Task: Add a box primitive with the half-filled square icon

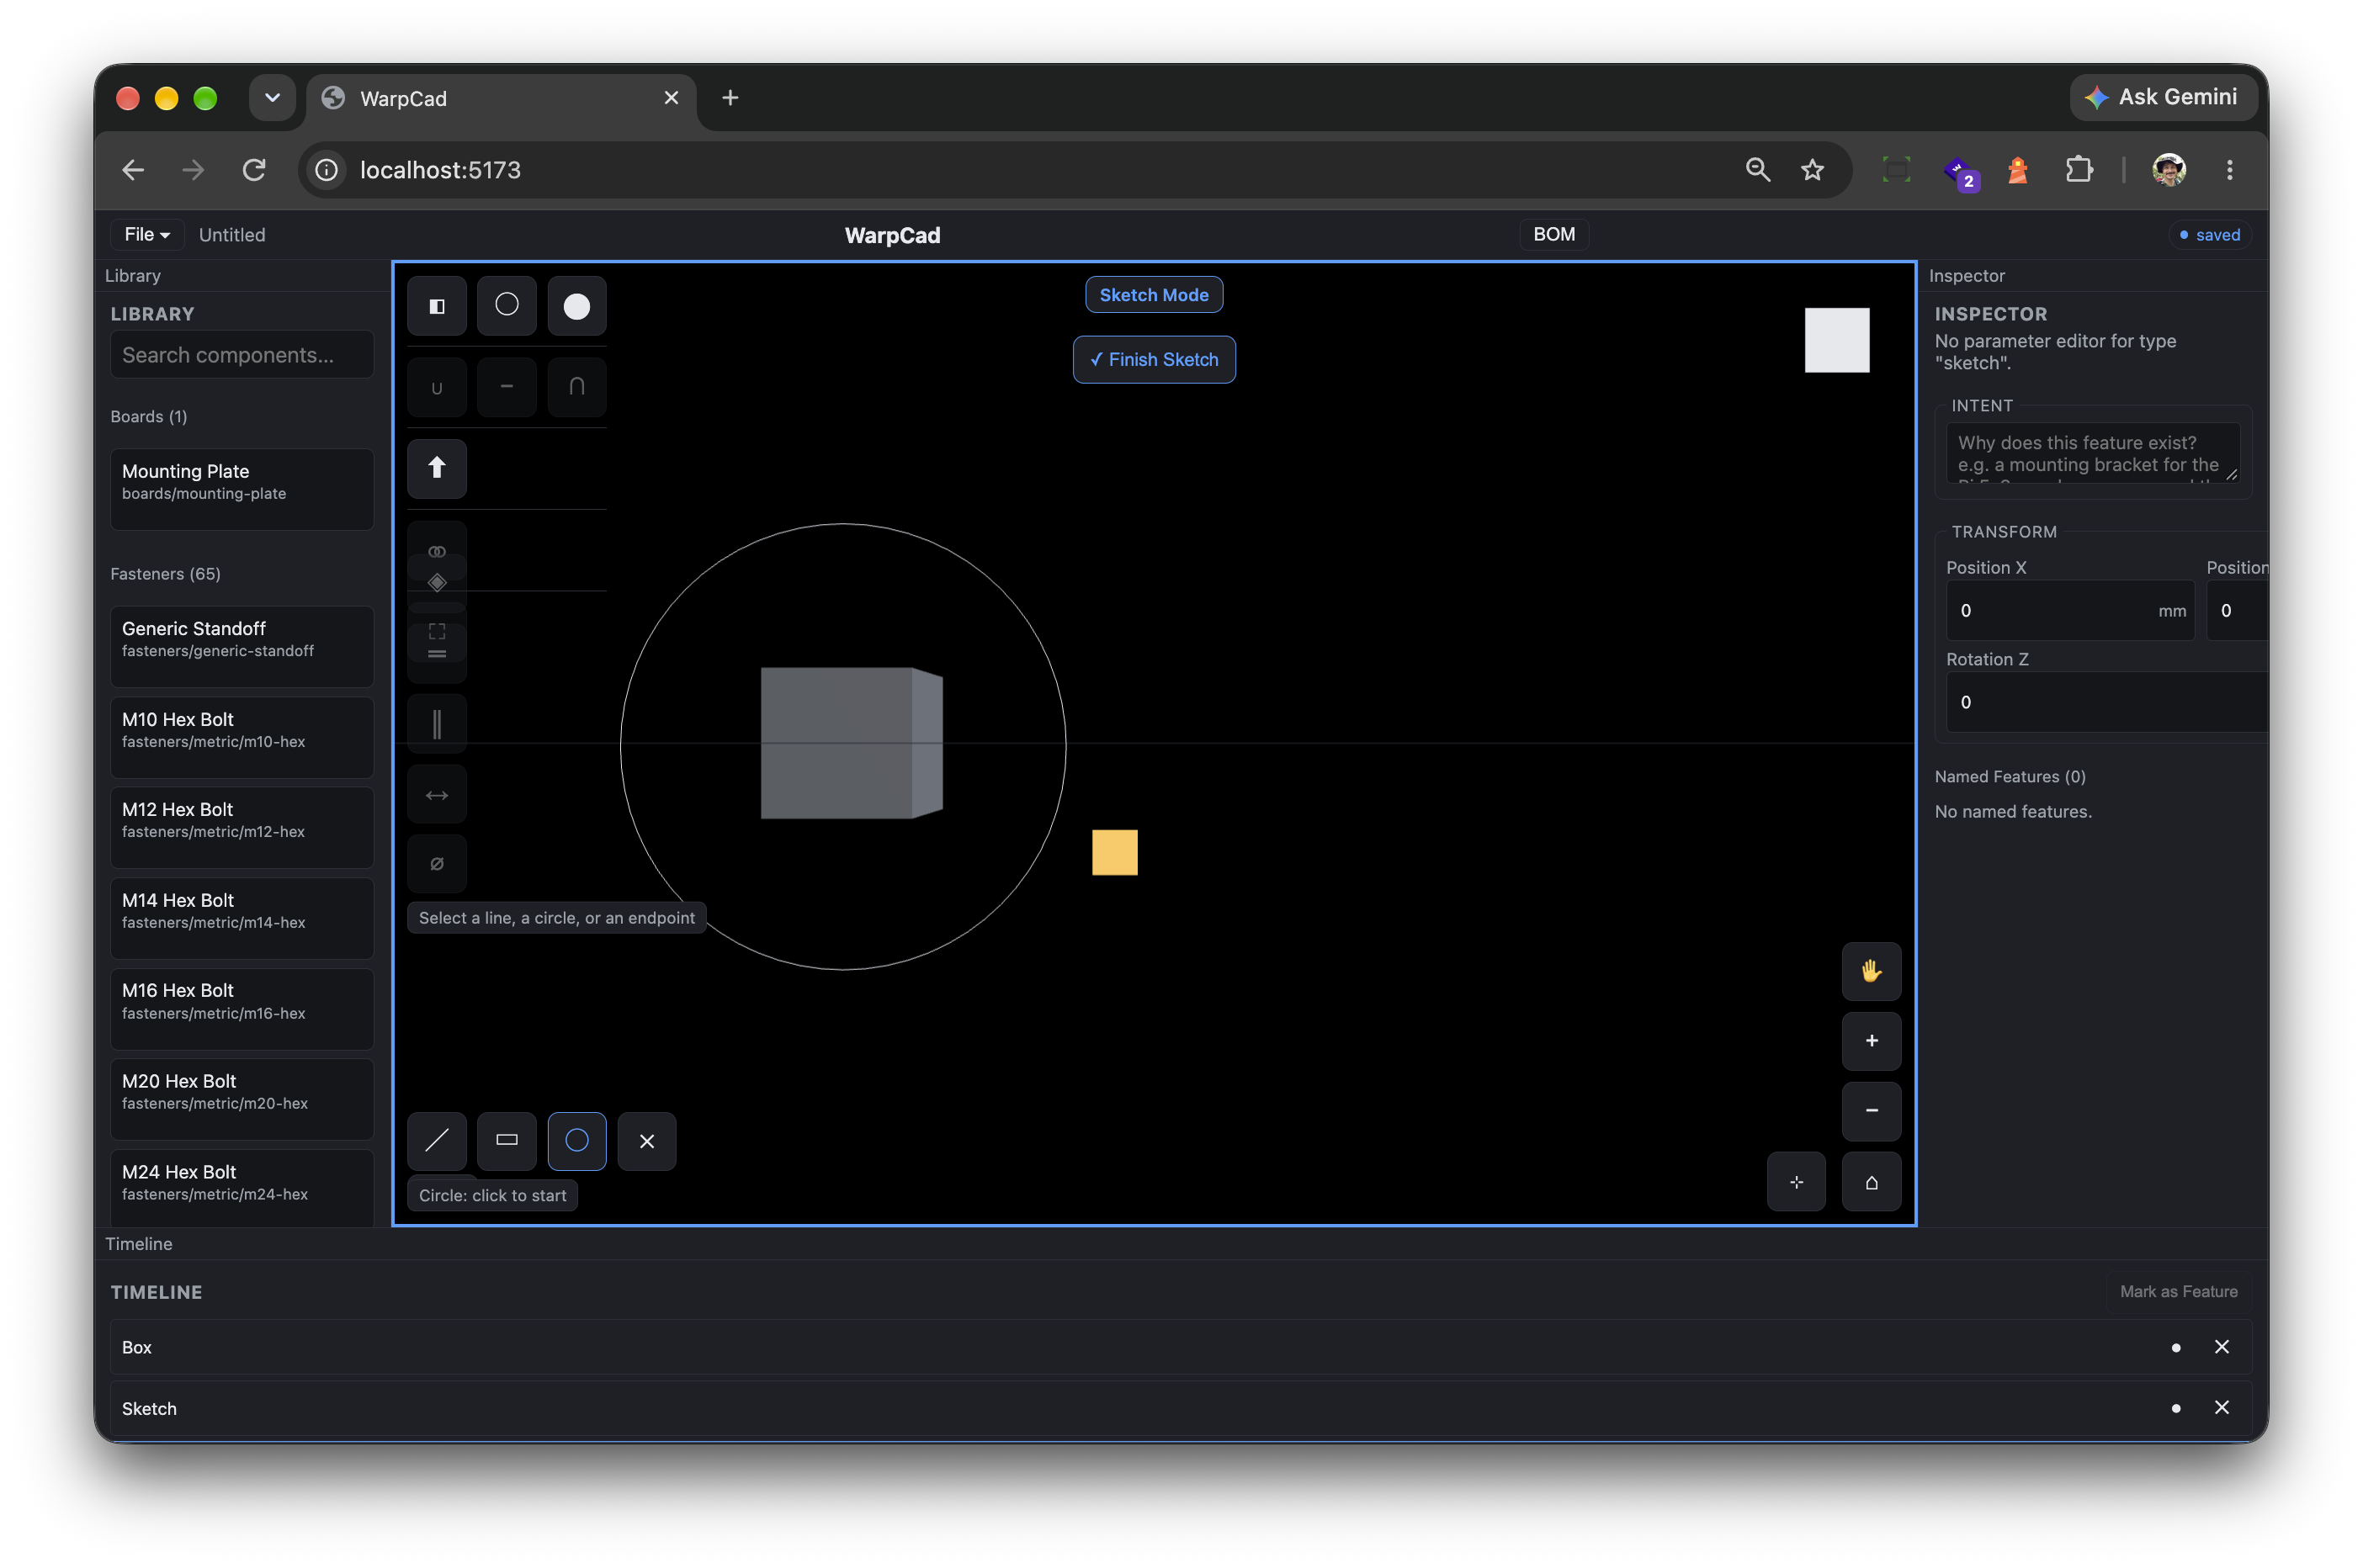Action: click(436, 306)
